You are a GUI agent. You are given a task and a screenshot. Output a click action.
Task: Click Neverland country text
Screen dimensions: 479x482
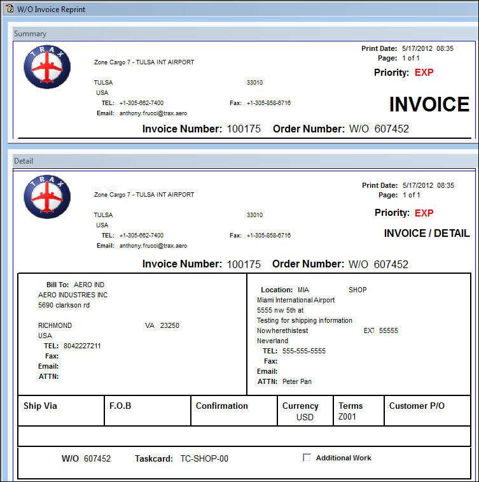tap(273, 341)
